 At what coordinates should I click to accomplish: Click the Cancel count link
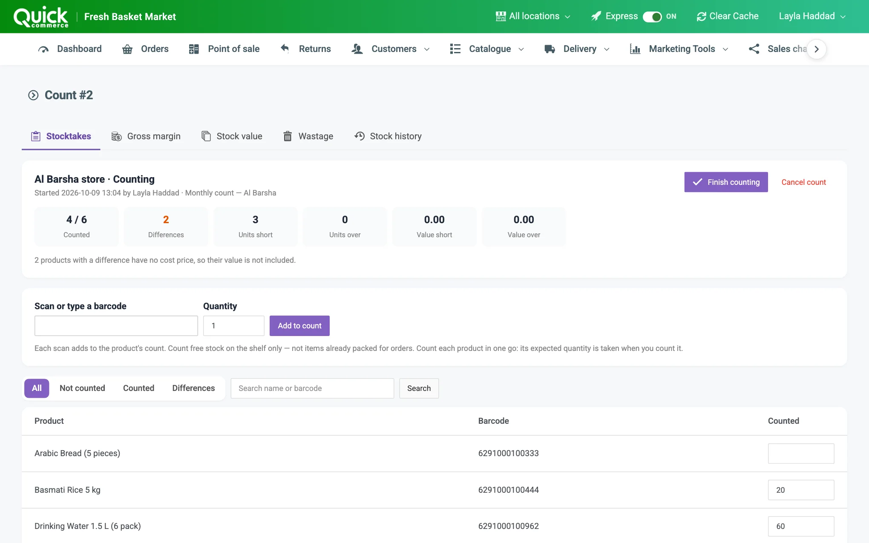point(803,182)
